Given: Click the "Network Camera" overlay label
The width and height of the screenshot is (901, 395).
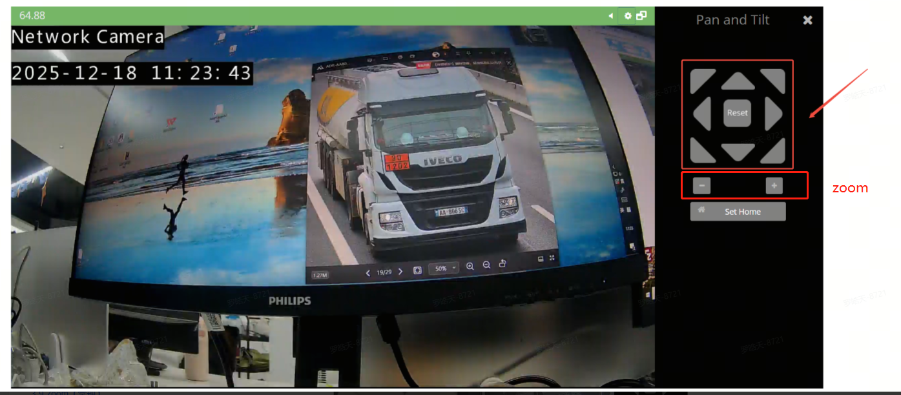Looking at the screenshot, I should 88,37.
